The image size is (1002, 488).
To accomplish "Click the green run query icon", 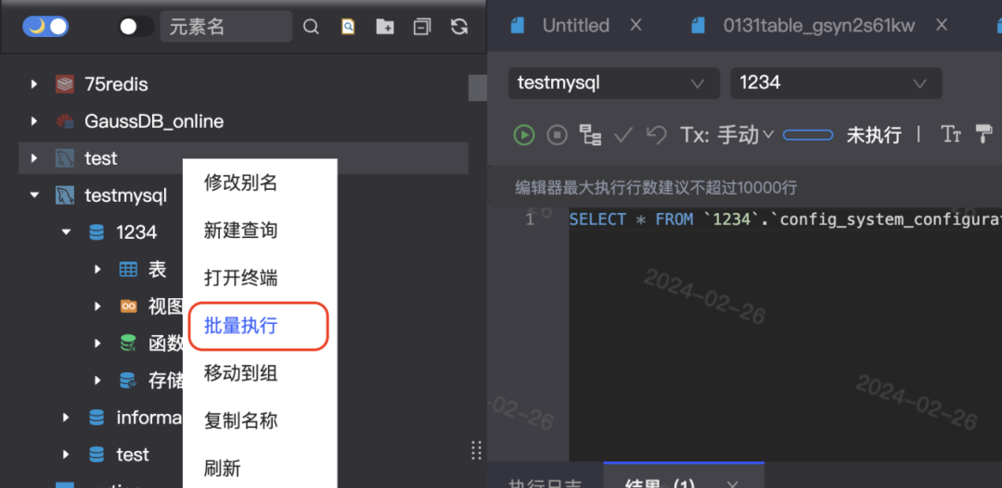I will point(524,134).
